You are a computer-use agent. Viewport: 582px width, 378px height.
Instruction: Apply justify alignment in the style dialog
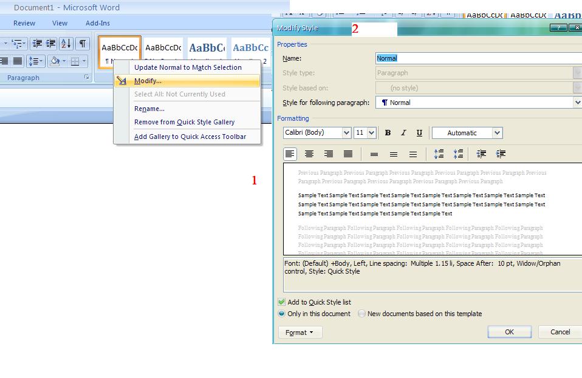point(348,154)
